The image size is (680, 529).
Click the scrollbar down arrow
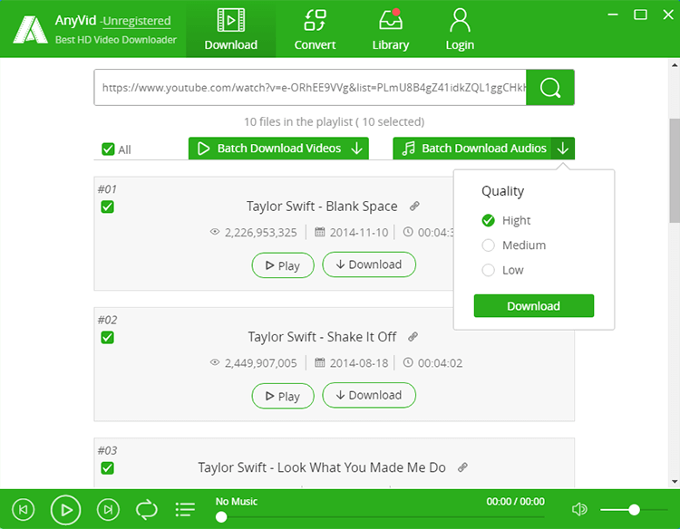click(675, 482)
